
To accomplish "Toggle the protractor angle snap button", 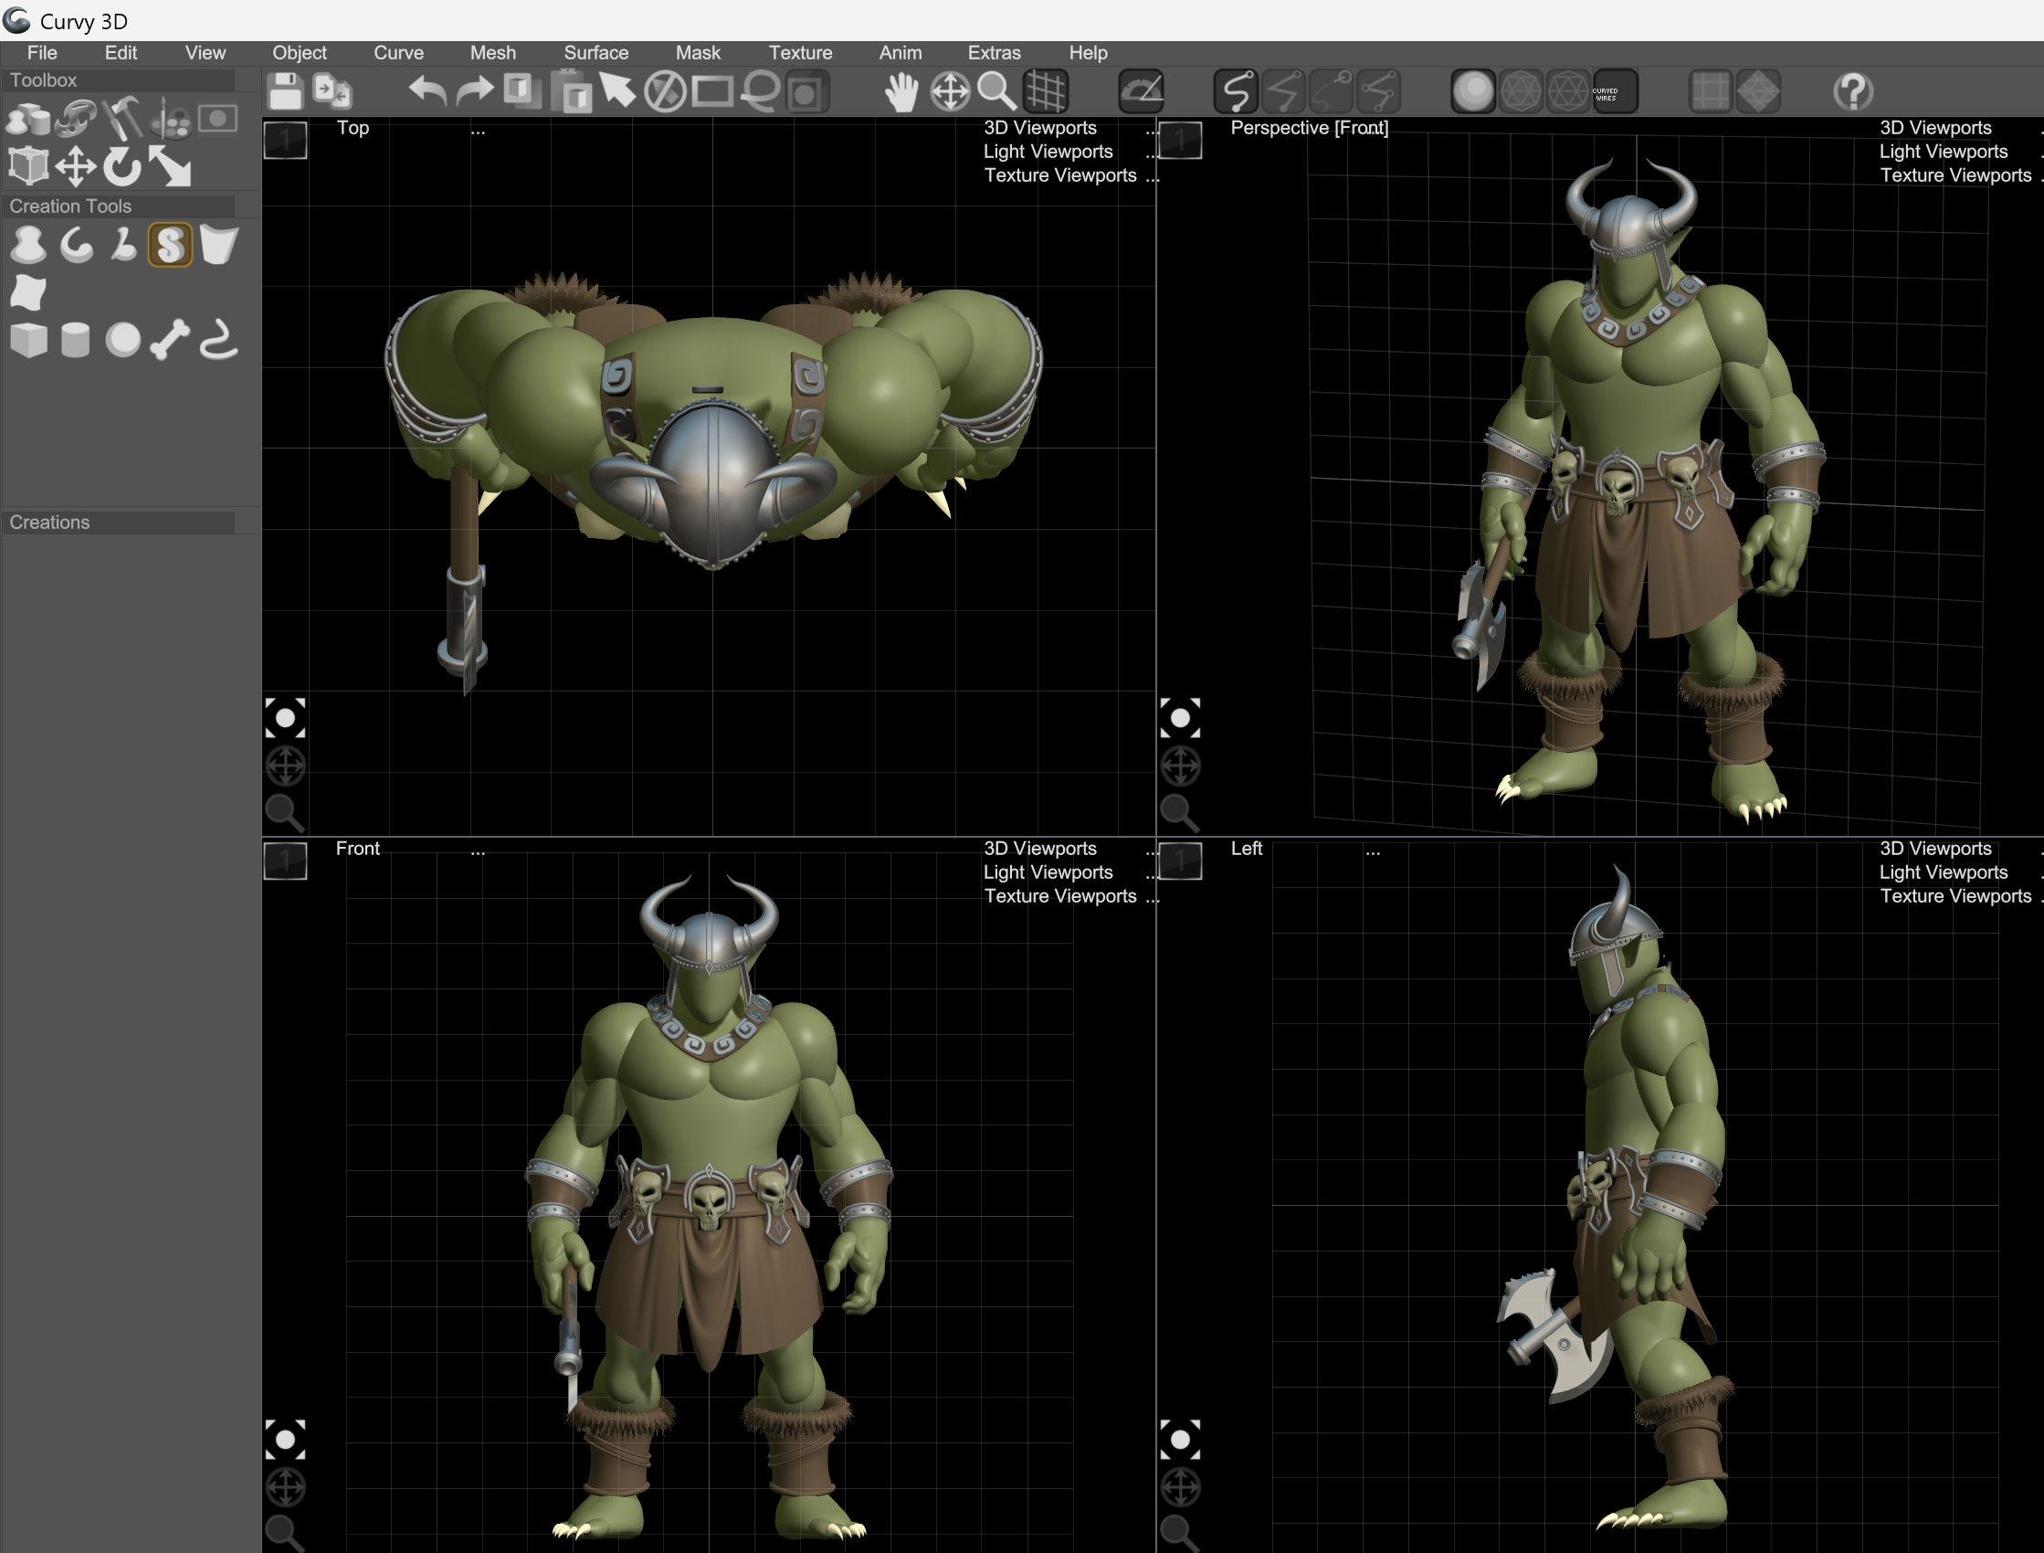I will (1142, 91).
